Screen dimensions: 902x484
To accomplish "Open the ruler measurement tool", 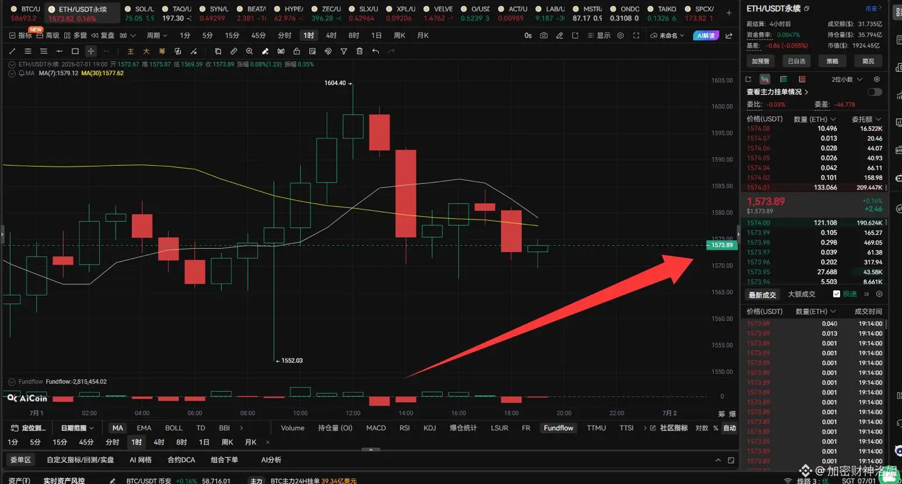I will (234, 51).
